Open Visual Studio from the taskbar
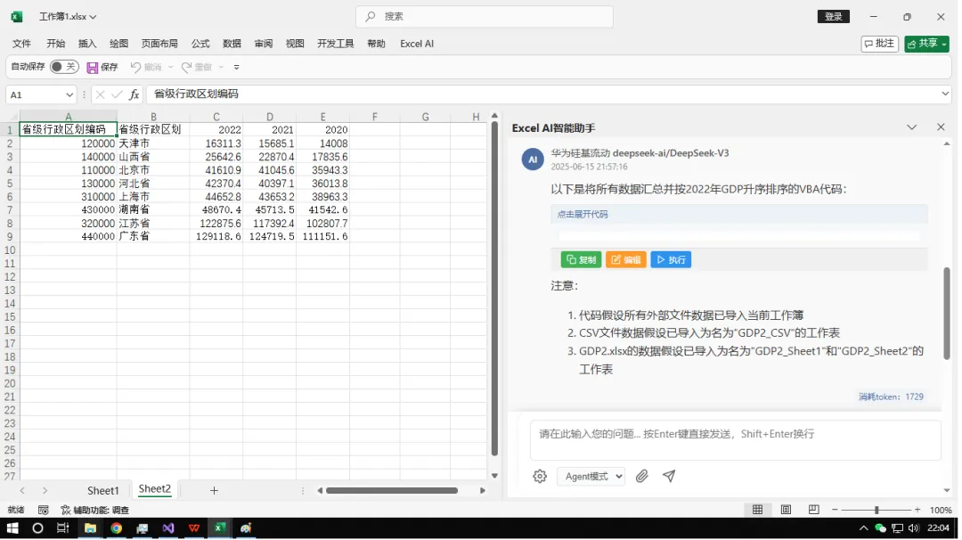 168,528
